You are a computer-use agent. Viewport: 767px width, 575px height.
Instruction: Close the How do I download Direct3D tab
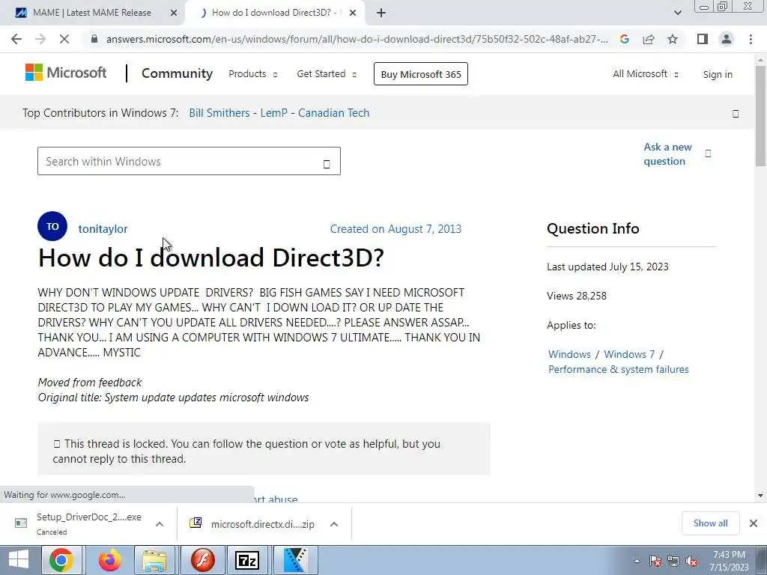[352, 13]
